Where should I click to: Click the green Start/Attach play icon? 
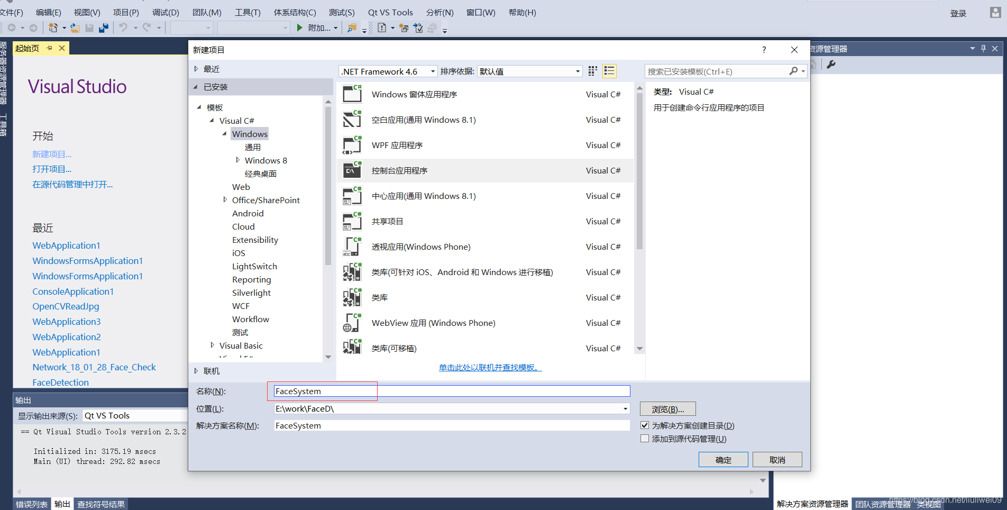coord(300,28)
